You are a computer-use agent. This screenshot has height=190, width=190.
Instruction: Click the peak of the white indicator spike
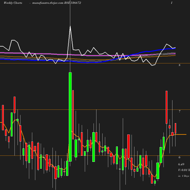click(70, 26)
